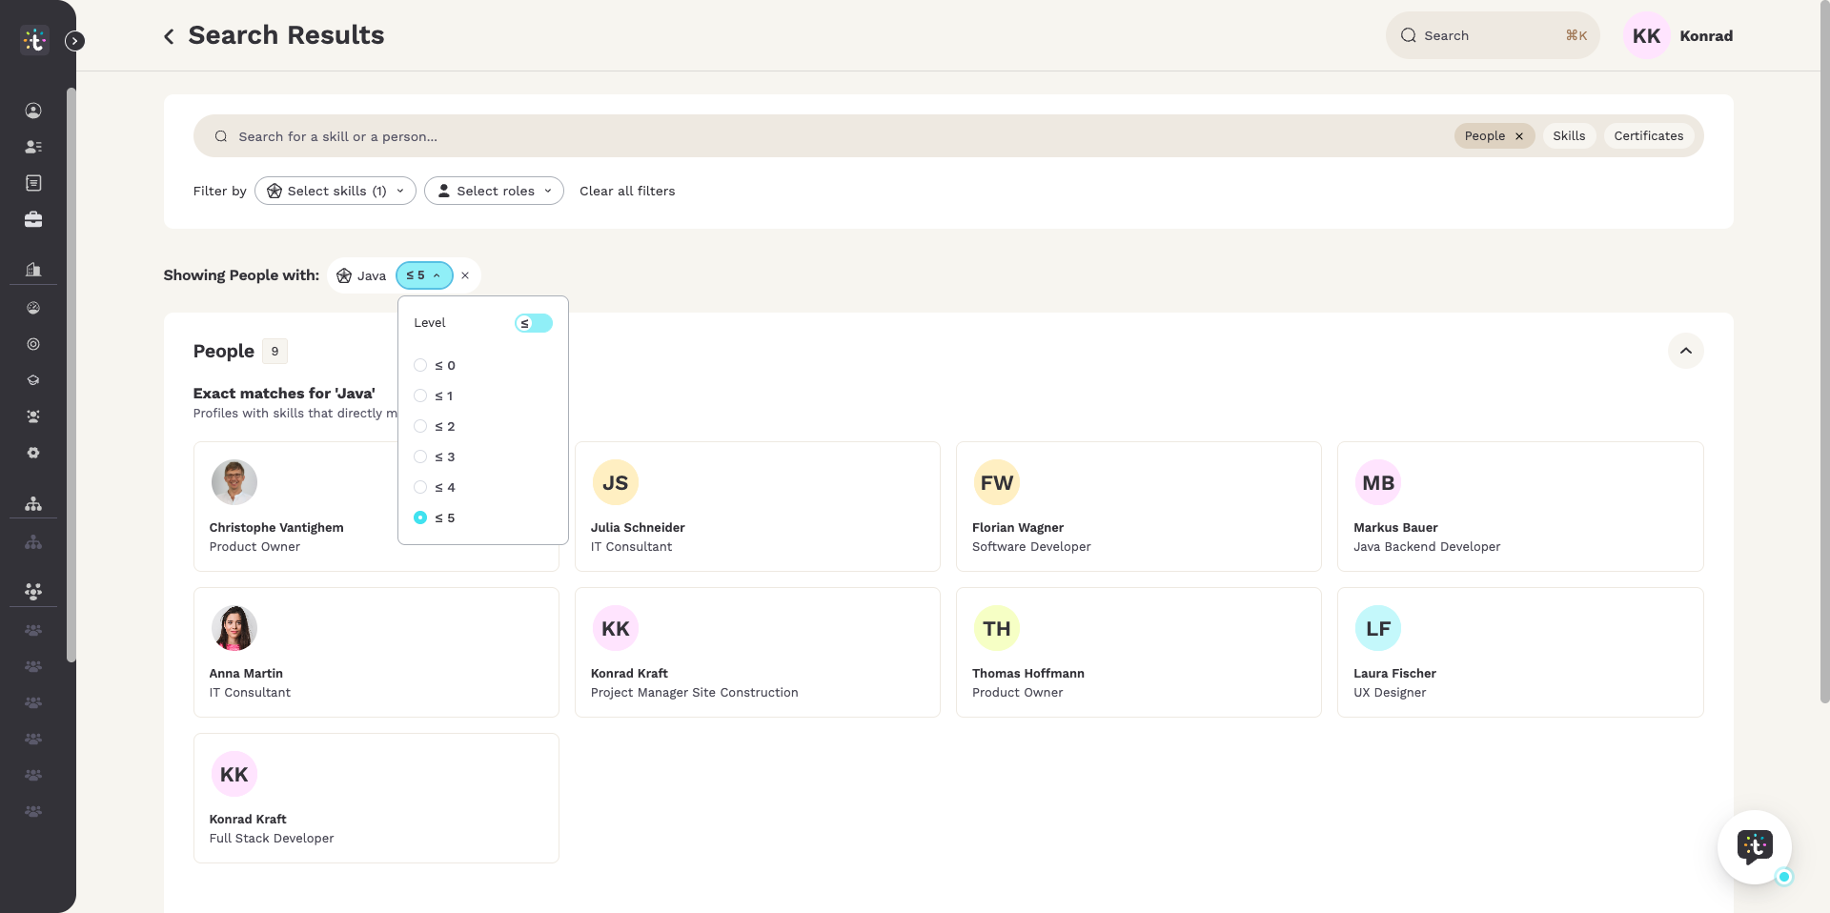Viewport: 1830px width, 913px height.
Task: Toggle the Level comparison operator switch
Action: click(x=534, y=323)
